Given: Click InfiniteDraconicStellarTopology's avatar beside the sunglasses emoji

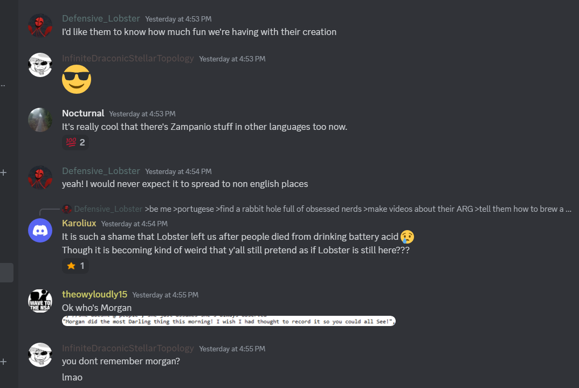Looking at the screenshot, I should pos(40,65).
